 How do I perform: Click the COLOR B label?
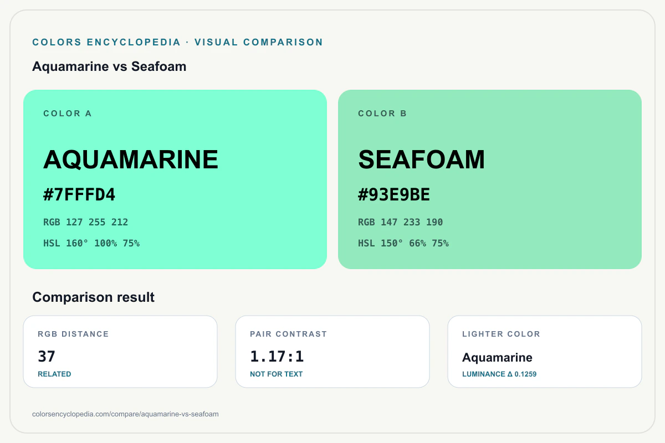tap(382, 114)
